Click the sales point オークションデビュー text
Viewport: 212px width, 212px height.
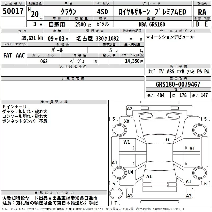(x=170, y=37)
